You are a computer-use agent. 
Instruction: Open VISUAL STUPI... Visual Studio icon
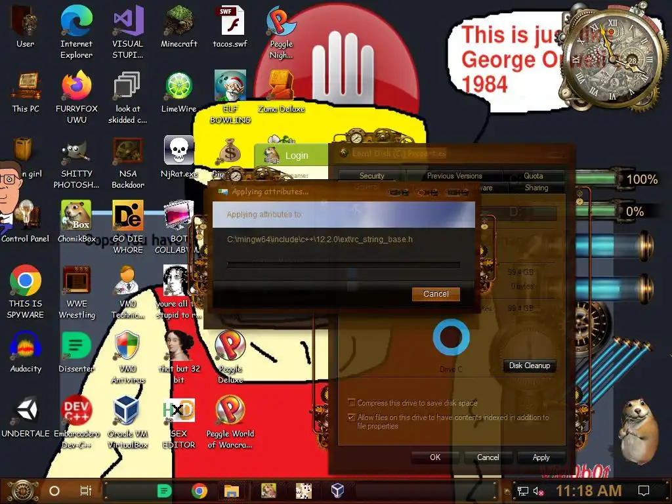click(x=128, y=31)
